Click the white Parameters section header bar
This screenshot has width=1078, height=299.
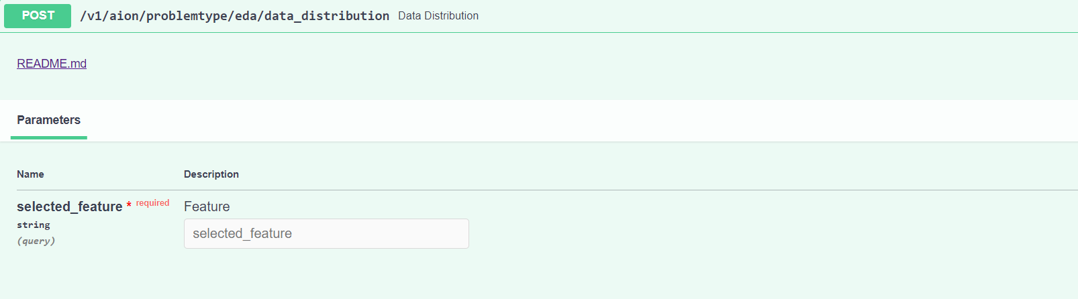click(x=537, y=120)
